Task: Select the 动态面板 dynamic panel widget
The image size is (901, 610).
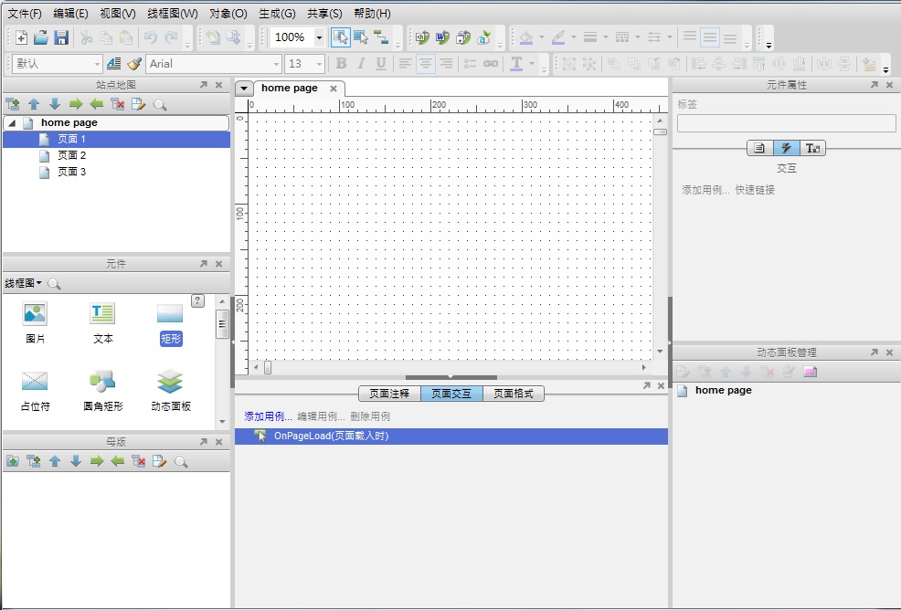Action: (171, 391)
